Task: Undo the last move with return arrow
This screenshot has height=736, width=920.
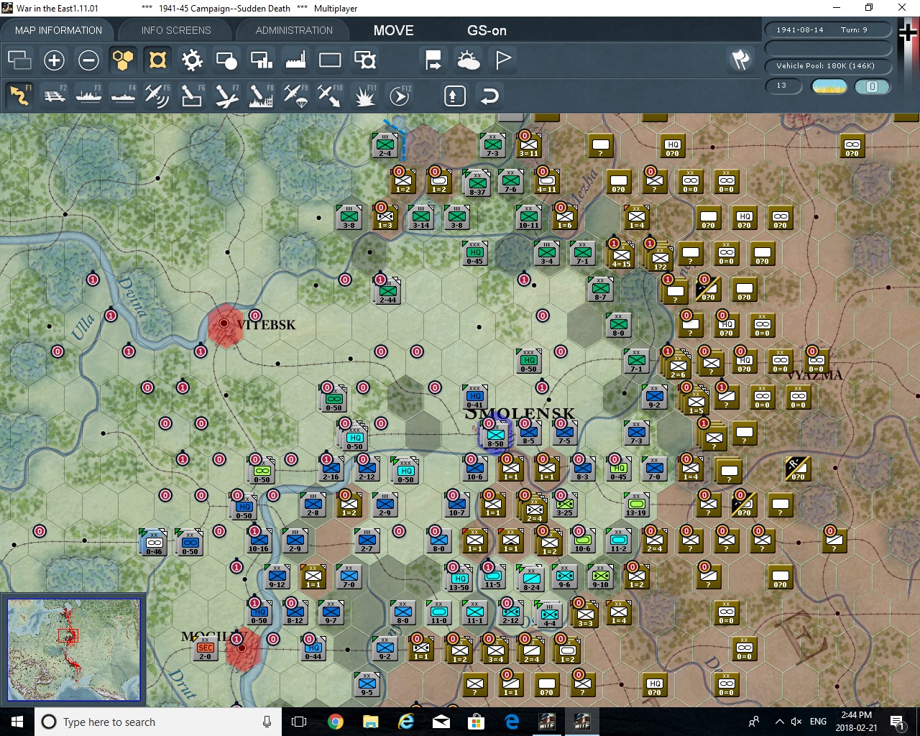Action: (x=489, y=96)
